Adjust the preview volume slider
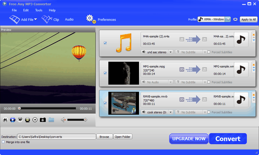259x155 pixels. coord(77,120)
